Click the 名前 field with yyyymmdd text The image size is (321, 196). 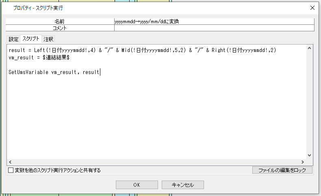tap(214, 22)
